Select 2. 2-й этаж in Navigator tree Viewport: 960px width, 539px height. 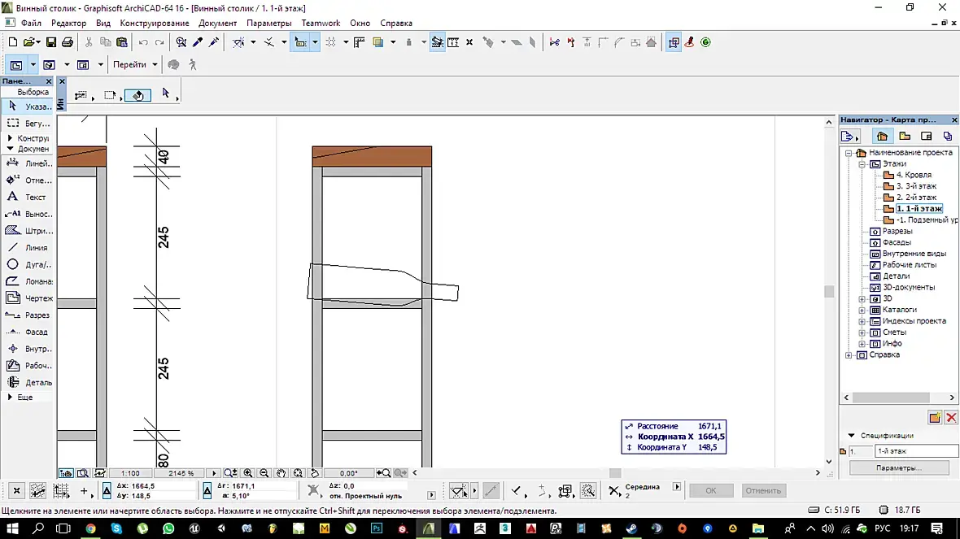(x=916, y=197)
